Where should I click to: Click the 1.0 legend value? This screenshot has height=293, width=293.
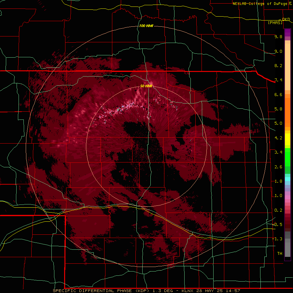278,196
